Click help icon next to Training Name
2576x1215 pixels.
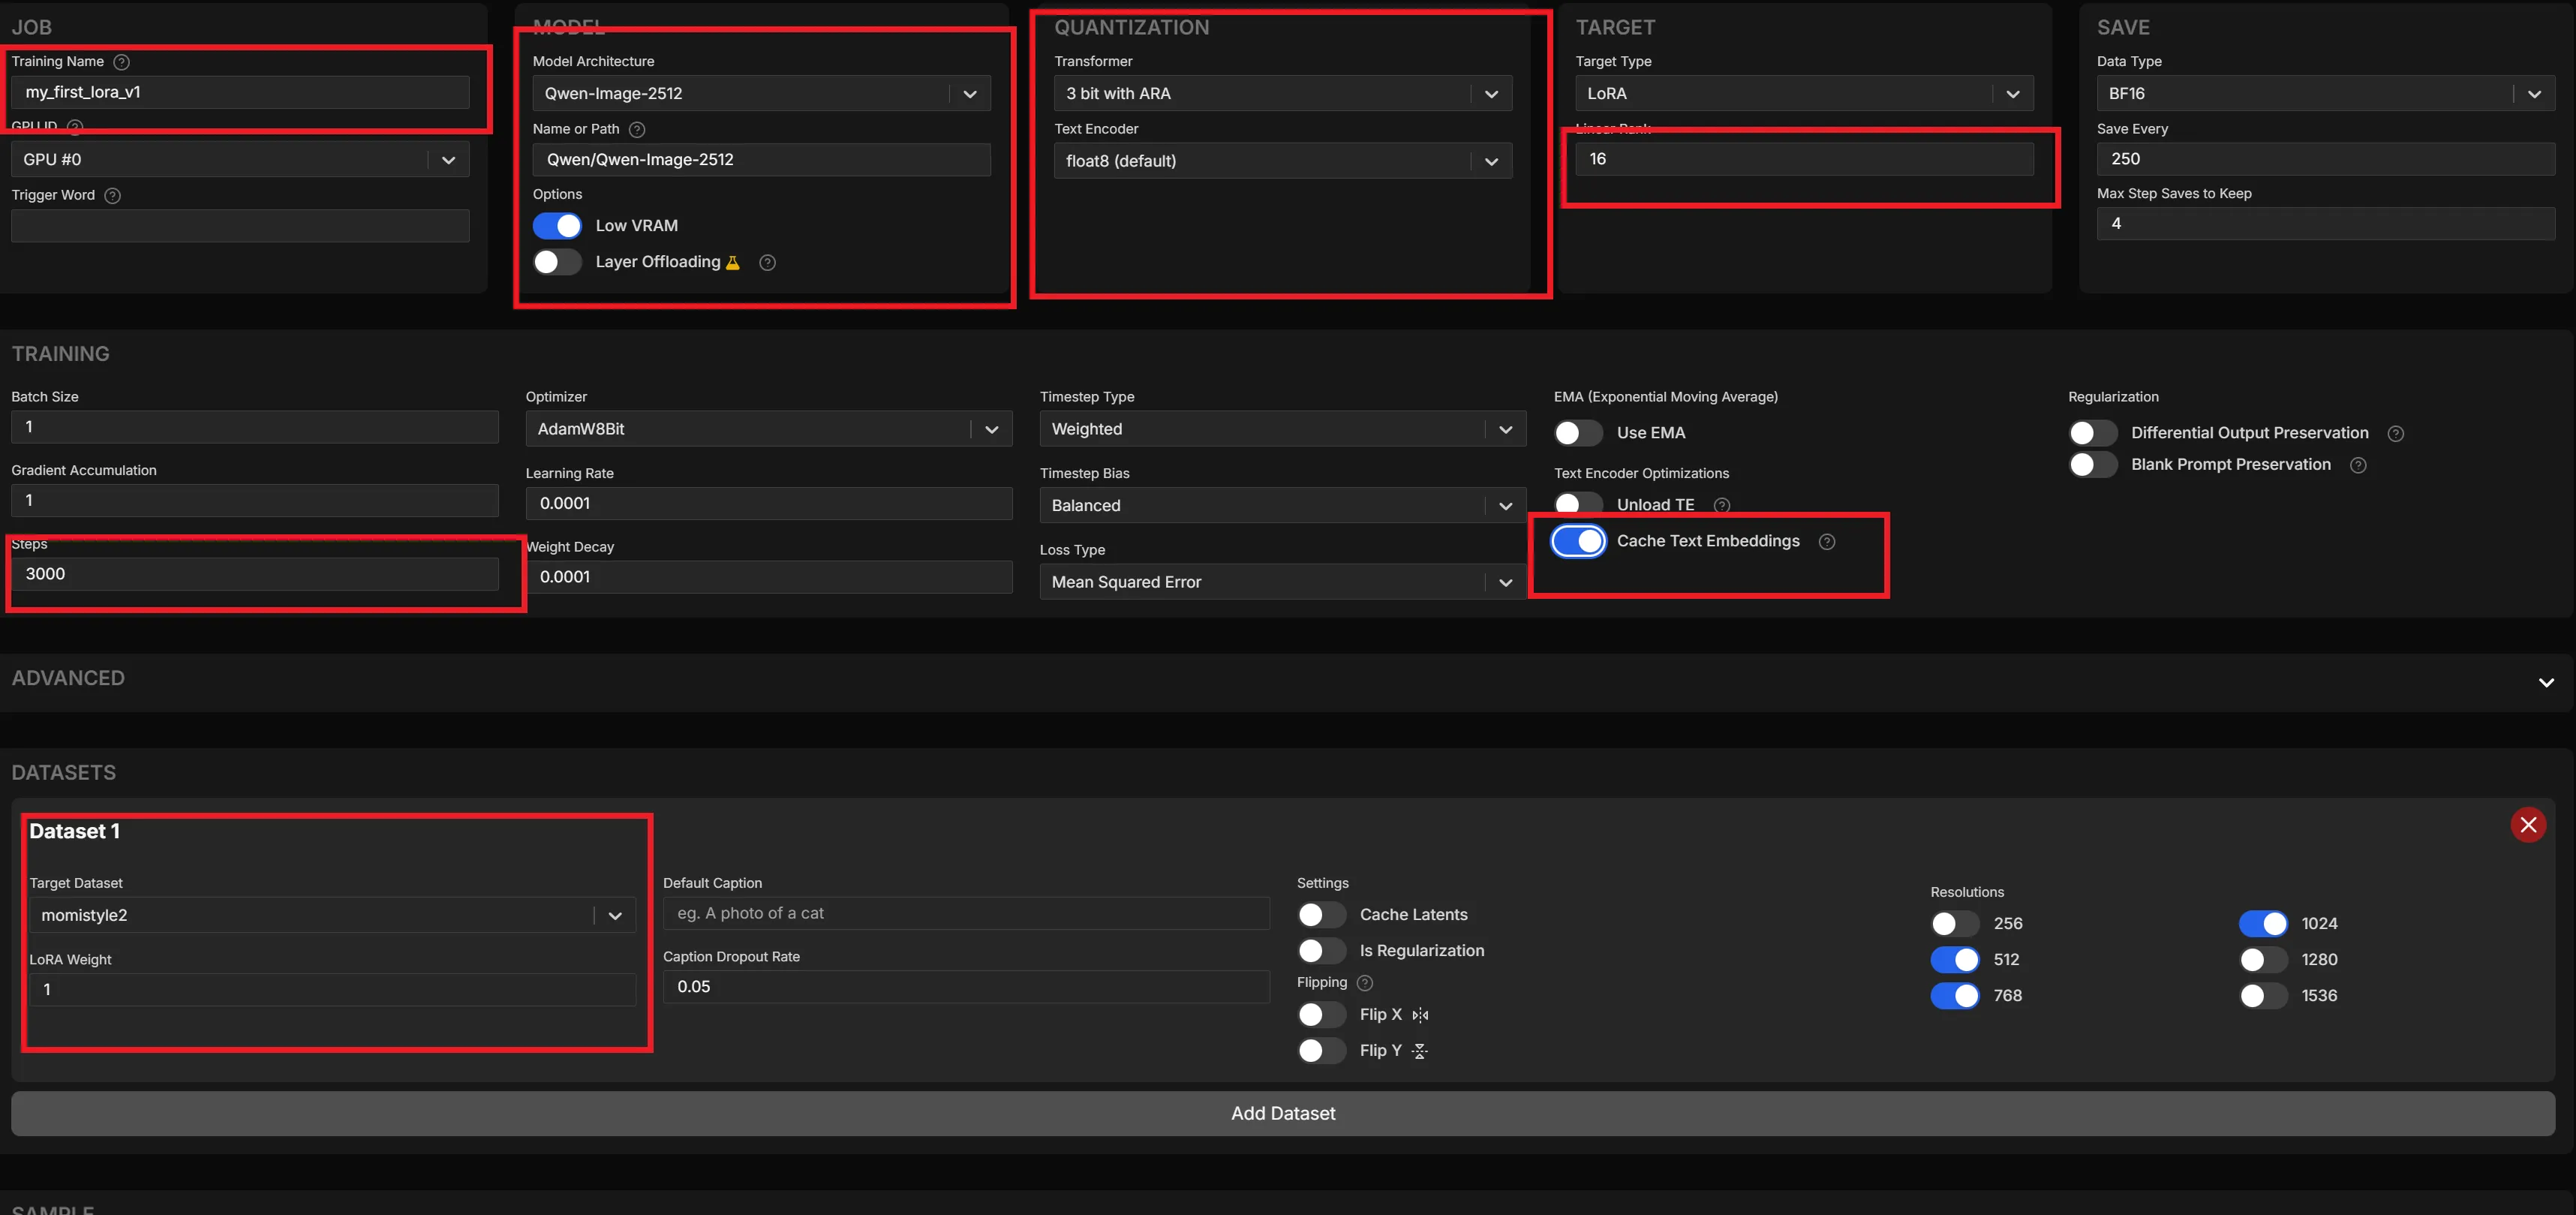tap(122, 62)
